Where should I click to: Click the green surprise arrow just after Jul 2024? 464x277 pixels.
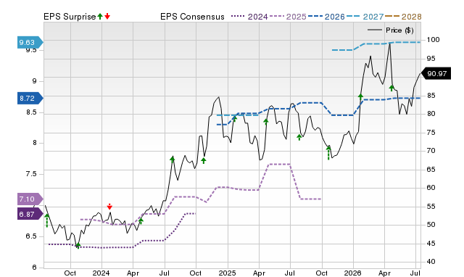173,160
